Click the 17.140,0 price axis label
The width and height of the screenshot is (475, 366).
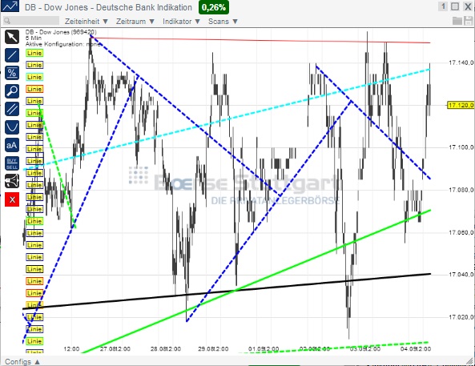[x=461, y=62]
